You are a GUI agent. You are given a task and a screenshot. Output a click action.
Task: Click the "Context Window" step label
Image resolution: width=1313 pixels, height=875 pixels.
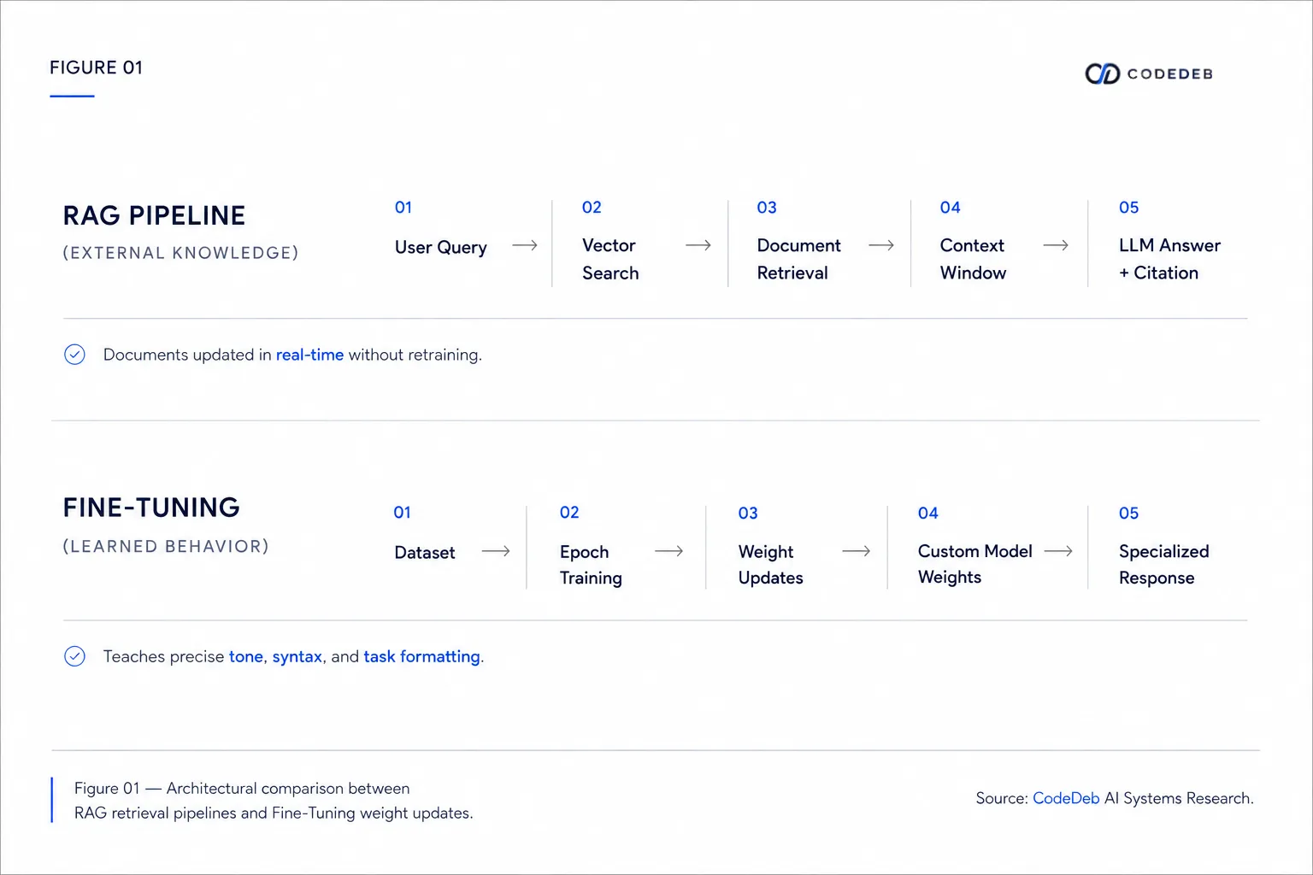tap(973, 259)
